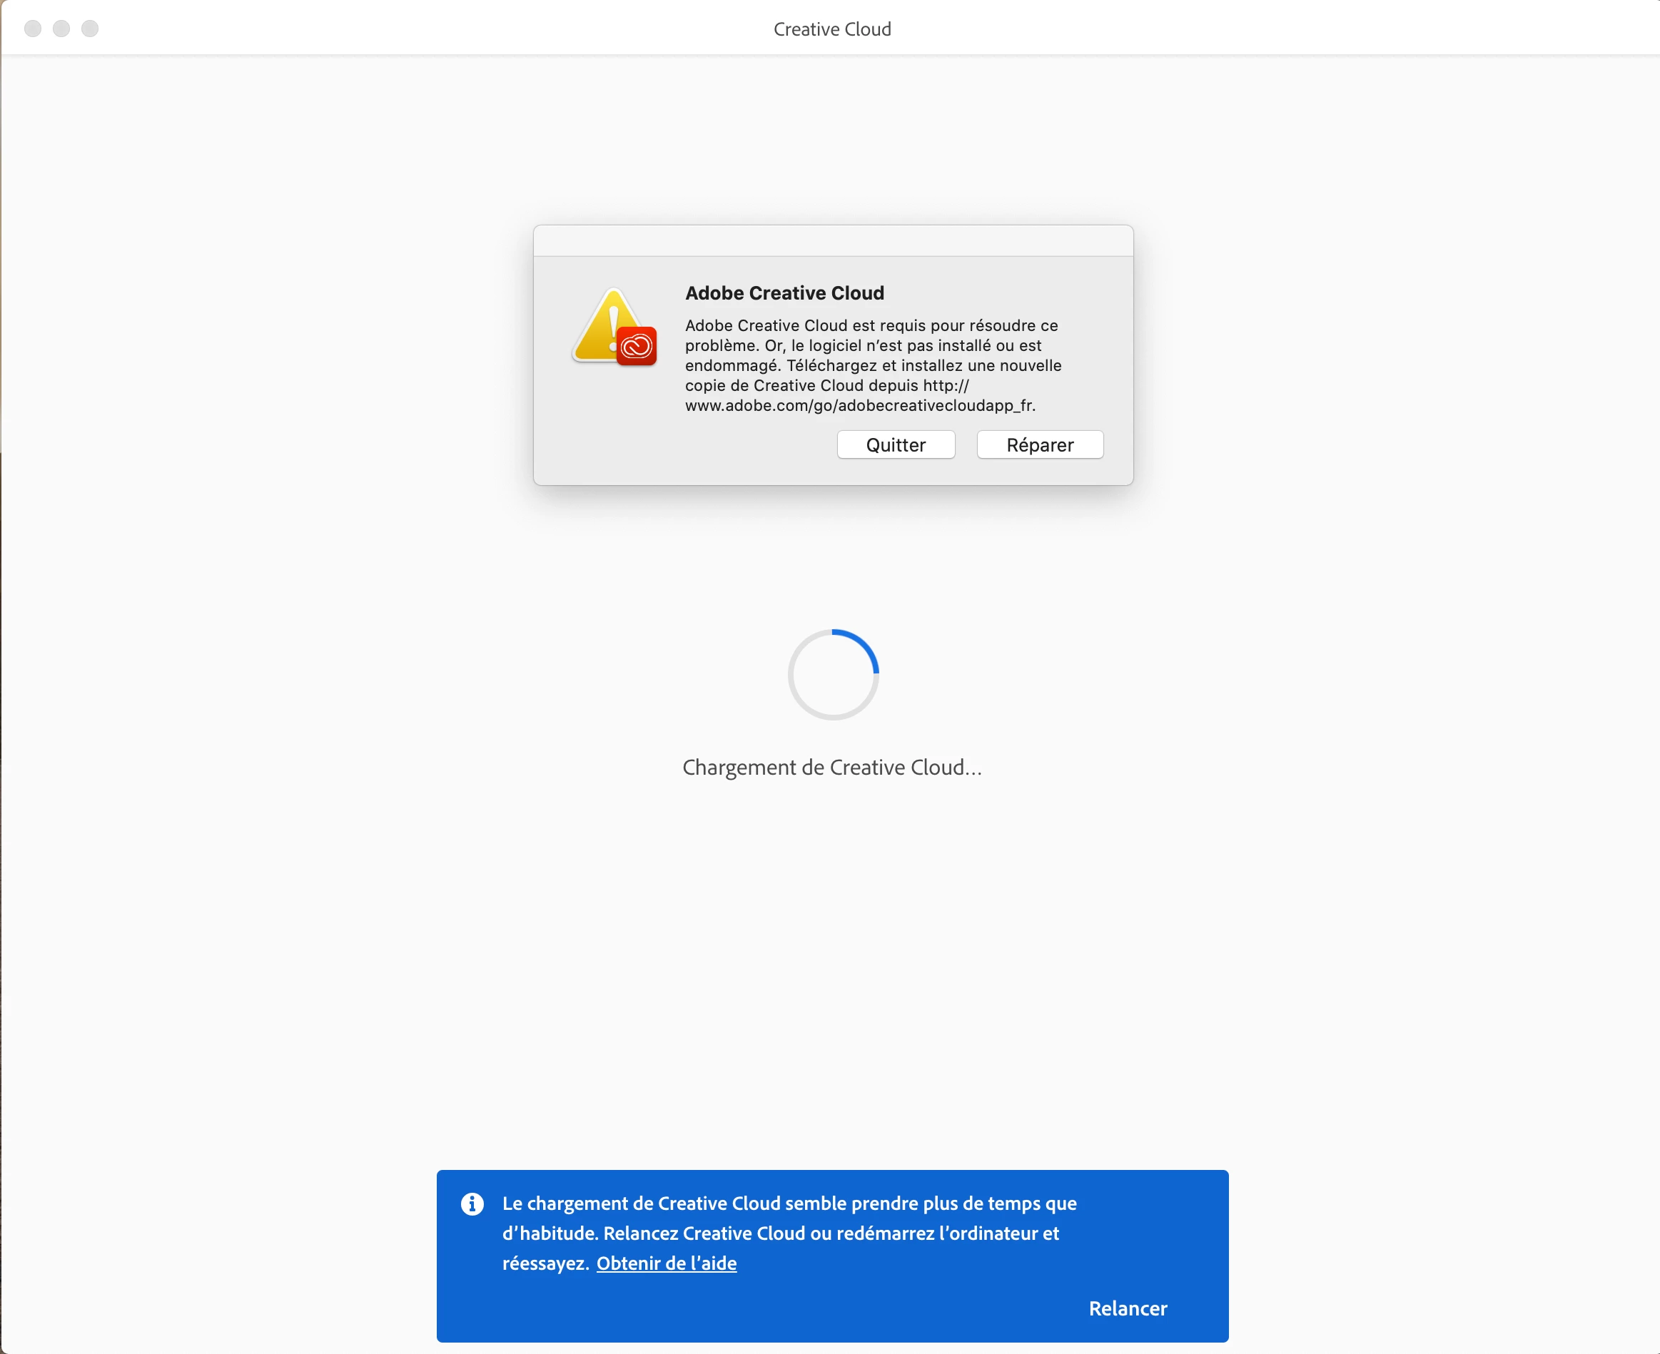Screen dimensions: 1660x1354
Task: Click the Adobe Creative Cloud dialog heading
Action: [x=784, y=293]
